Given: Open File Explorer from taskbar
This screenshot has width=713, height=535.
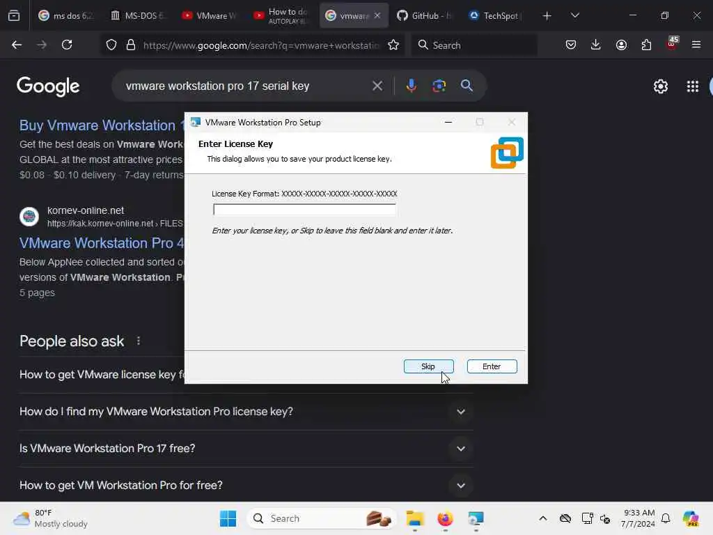Looking at the screenshot, I should [415, 518].
